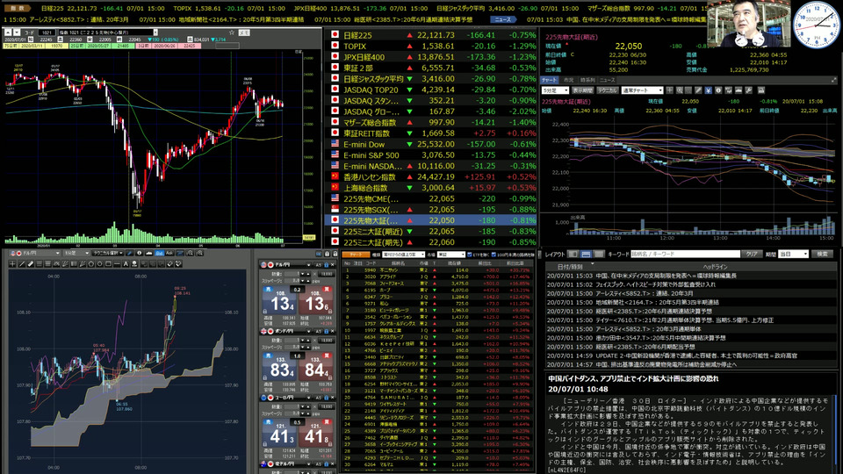The height and width of the screenshot is (474, 843).
Task: Click the pen icon beside technical selector
Action: (130, 253)
